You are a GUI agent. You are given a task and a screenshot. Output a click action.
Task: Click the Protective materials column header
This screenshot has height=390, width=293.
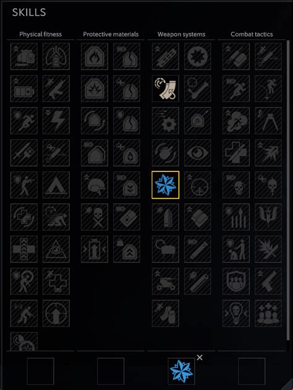click(x=111, y=34)
